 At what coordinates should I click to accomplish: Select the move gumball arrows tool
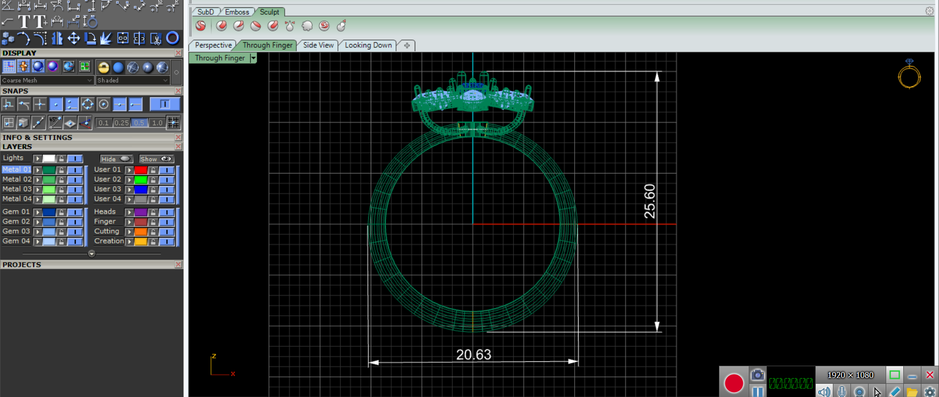pos(74,39)
